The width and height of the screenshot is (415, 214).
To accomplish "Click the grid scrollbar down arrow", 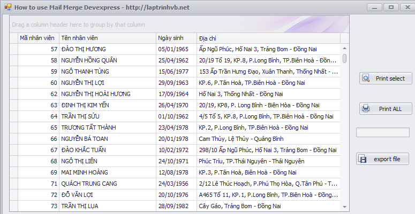I will pyautogui.click(x=344, y=207).
